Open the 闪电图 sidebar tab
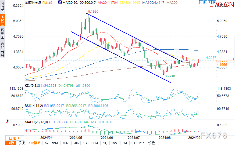Screen dimensions: 235x145 (2, 33)
